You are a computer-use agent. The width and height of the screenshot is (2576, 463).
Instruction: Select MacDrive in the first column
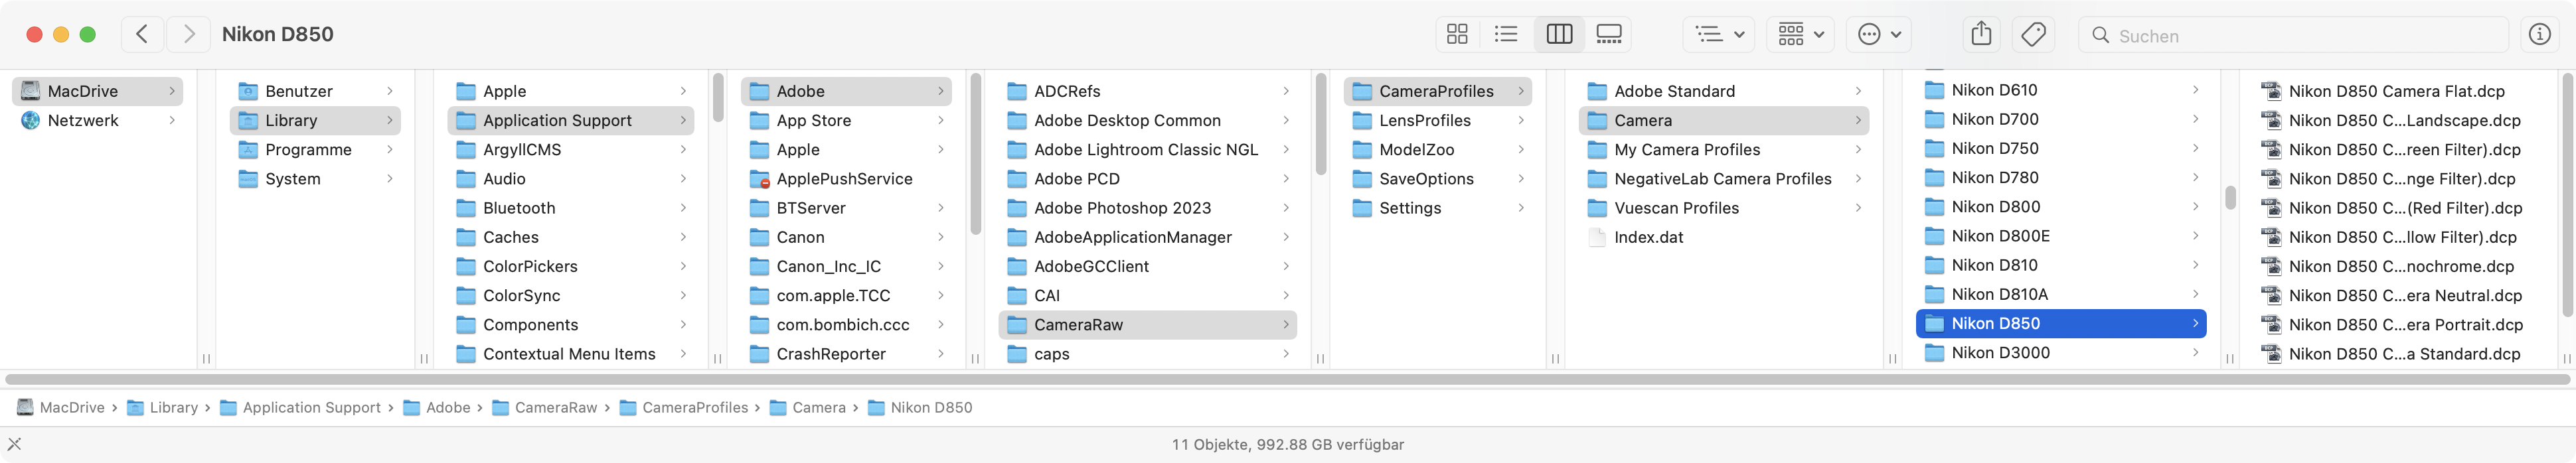[x=97, y=91]
